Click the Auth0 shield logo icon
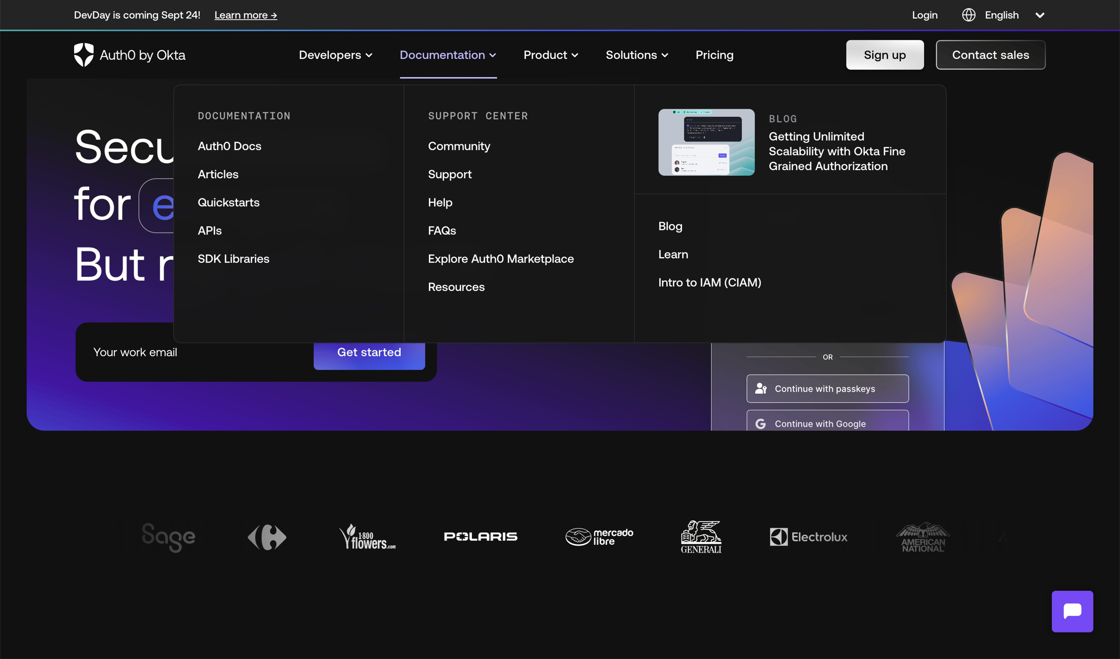 [84, 55]
